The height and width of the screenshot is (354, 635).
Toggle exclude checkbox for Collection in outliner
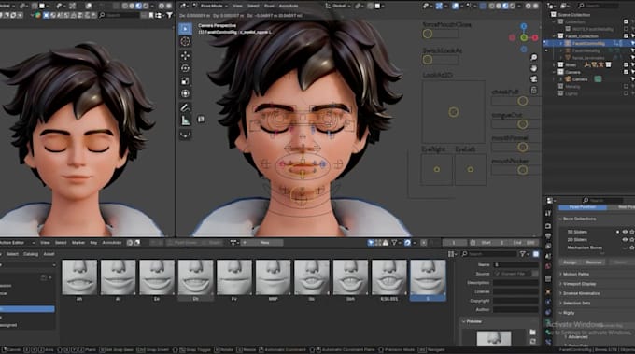pyautogui.click(x=626, y=21)
